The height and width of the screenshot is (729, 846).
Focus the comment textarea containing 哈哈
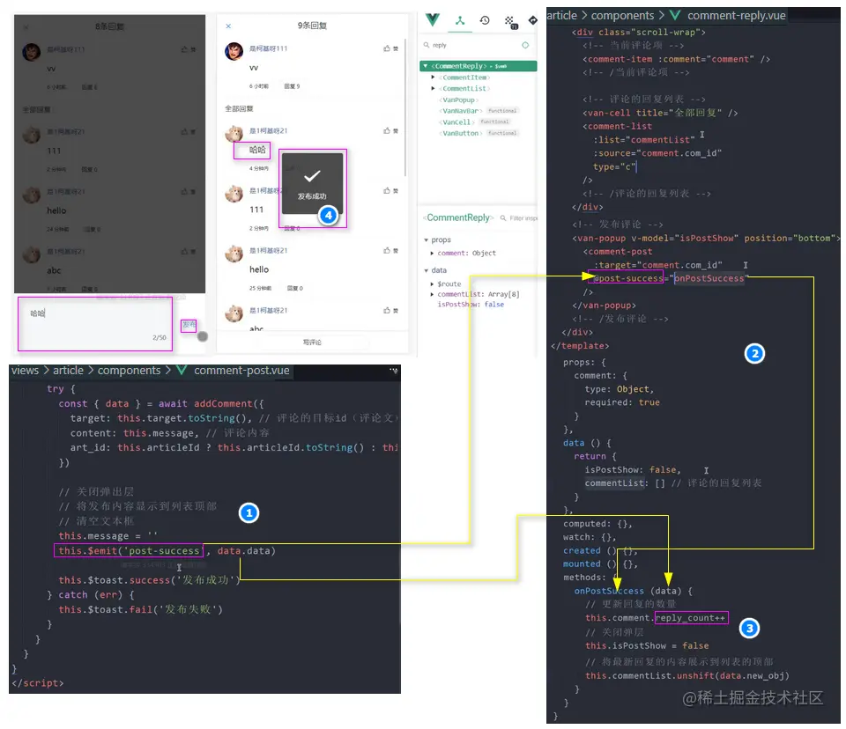95,323
